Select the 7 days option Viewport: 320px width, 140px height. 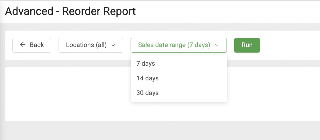click(146, 64)
